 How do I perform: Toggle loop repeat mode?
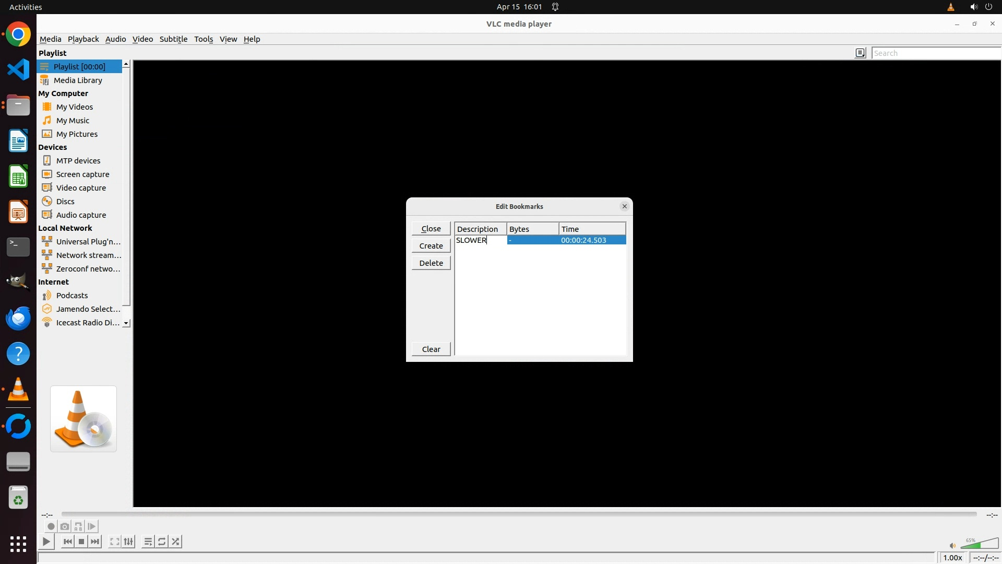162,542
